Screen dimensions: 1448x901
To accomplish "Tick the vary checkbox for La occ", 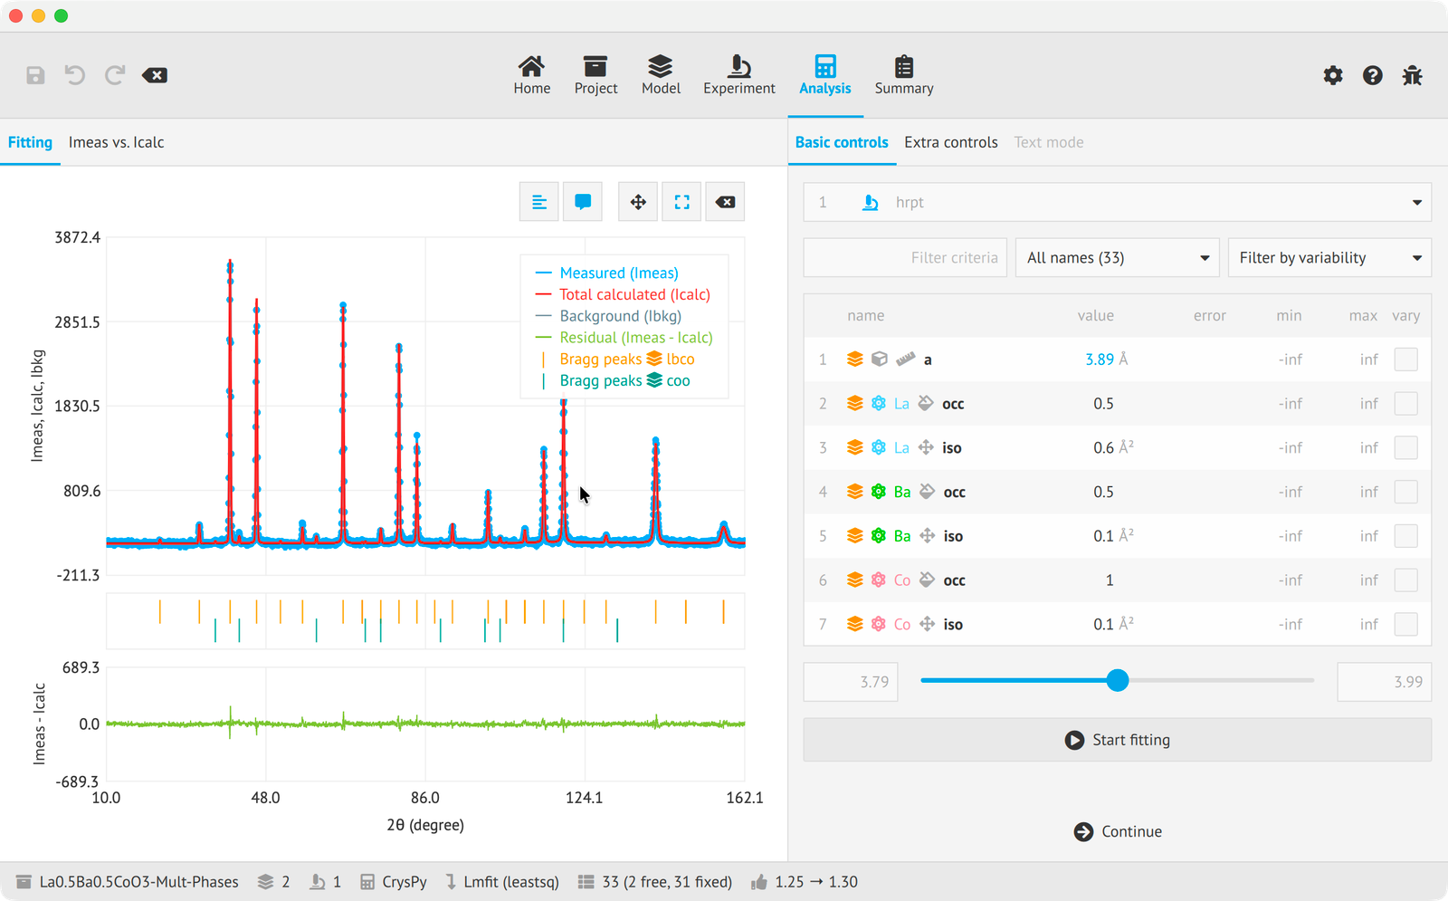I will [x=1405, y=404].
